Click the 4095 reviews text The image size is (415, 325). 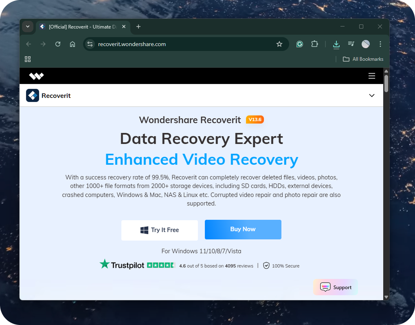click(239, 266)
